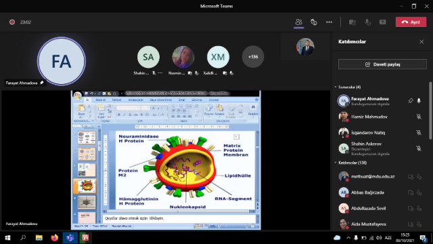433x244 pixels.
Task: Leave the call with Ayrıl button
Action: click(411, 22)
